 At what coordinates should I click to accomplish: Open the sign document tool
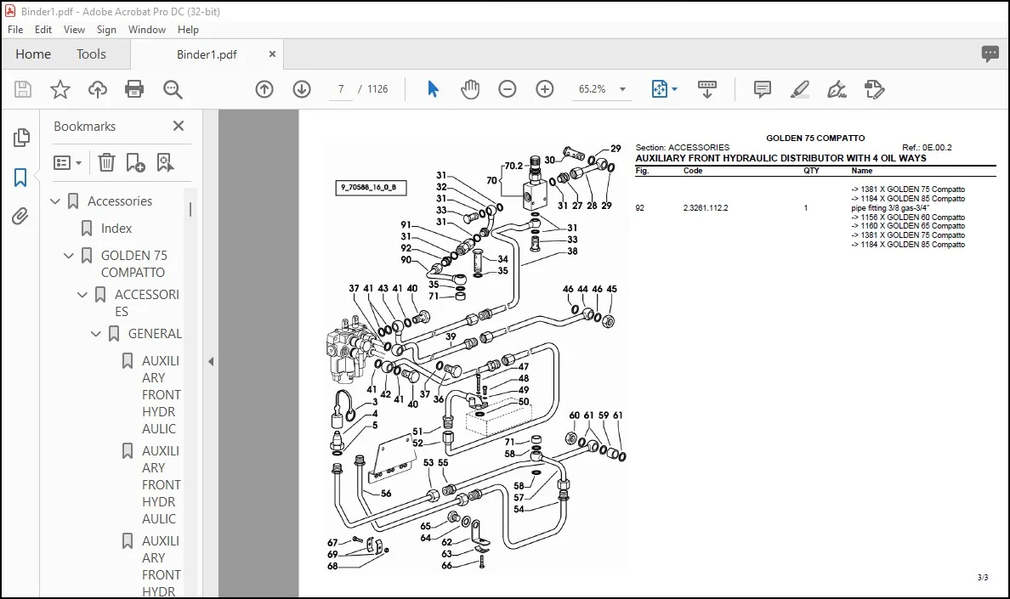(837, 89)
